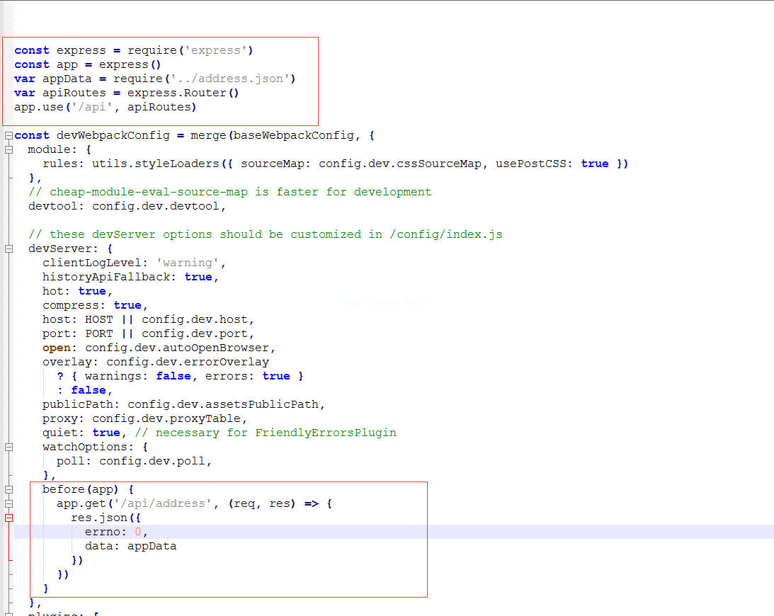Click the publicPath: config.dev.assetsPublicPath line

pos(183,405)
